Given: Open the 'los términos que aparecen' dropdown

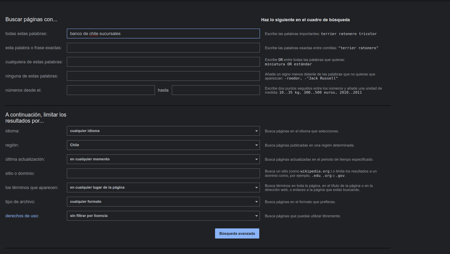Looking at the screenshot, I should (163, 188).
